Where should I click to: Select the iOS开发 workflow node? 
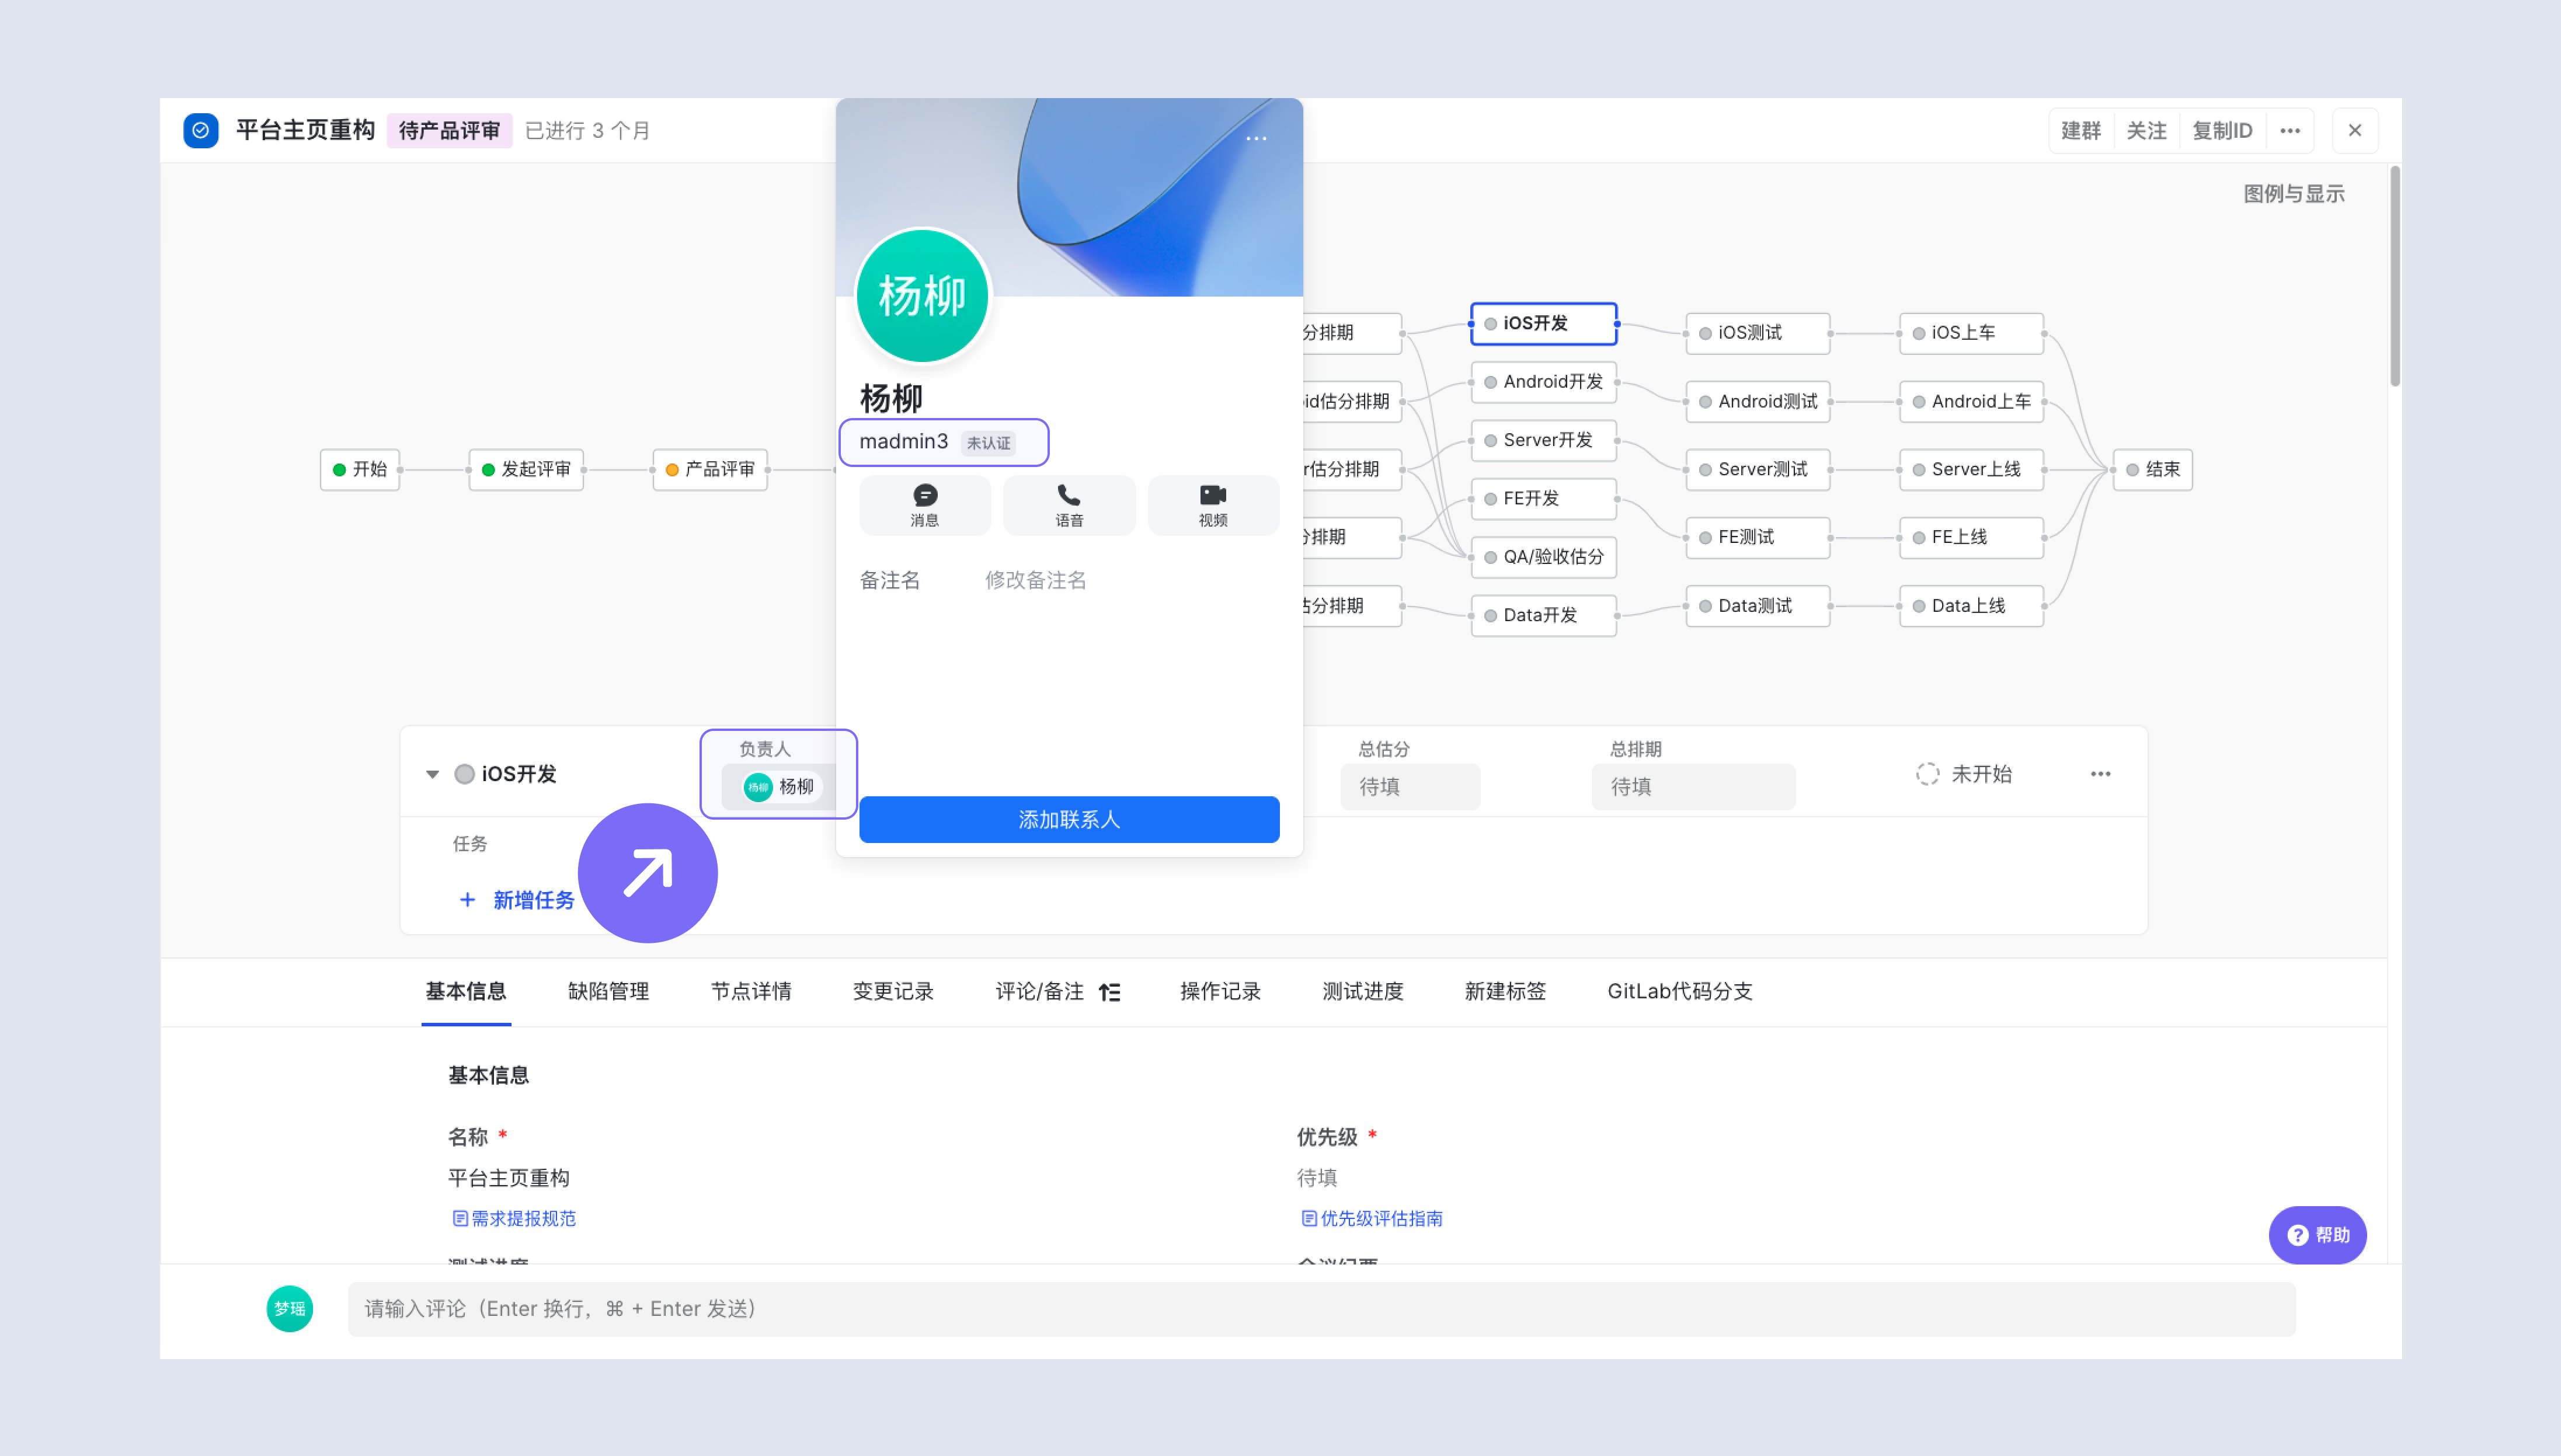(x=1544, y=323)
